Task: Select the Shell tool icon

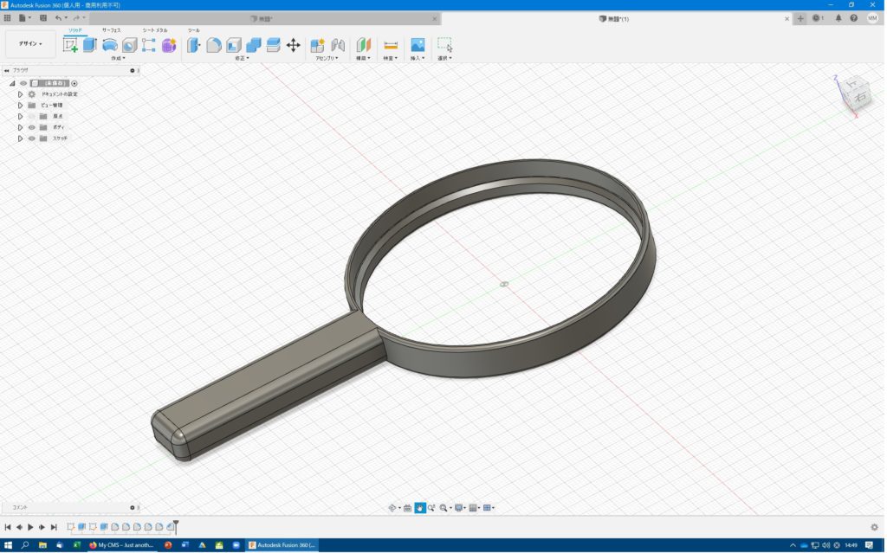Action: click(x=234, y=45)
